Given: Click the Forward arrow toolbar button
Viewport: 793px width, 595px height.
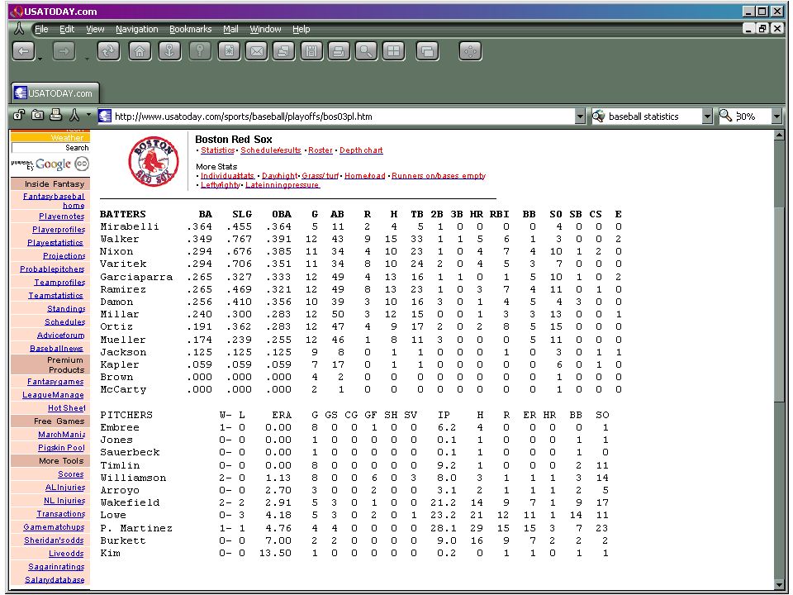Looking at the screenshot, I should click(64, 51).
